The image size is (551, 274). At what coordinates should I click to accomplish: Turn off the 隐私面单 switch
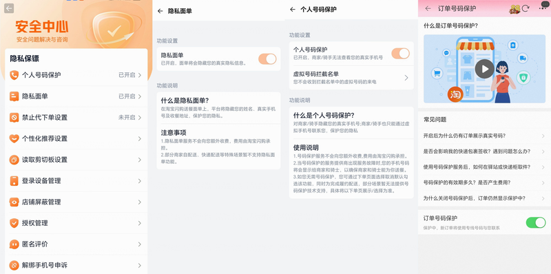pos(267,59)
